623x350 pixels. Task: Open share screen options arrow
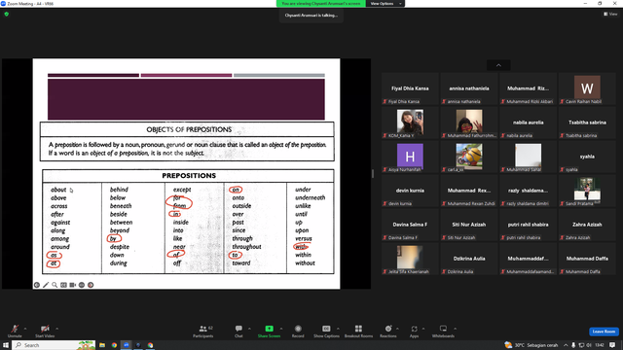tap(281, 329)
